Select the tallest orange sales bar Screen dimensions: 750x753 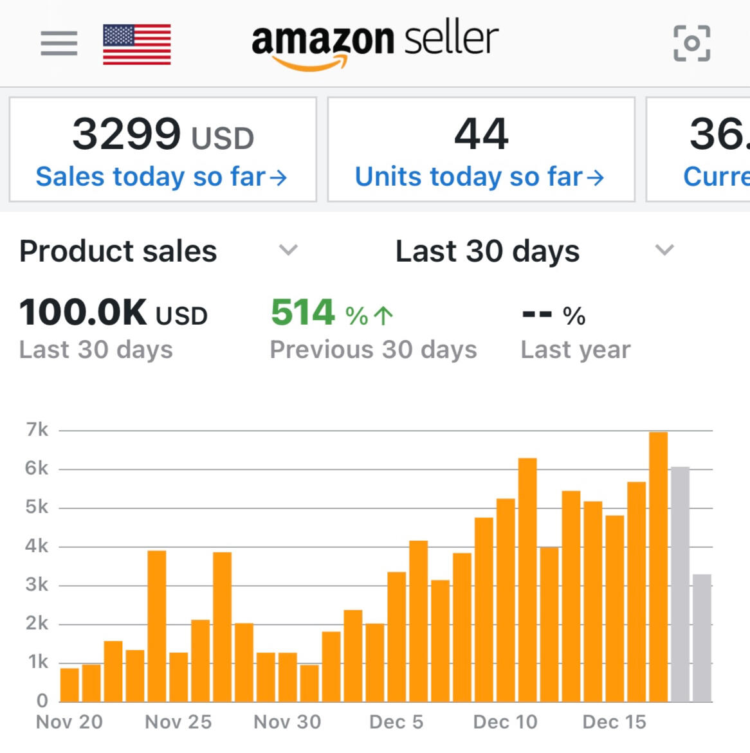point(658,566)
